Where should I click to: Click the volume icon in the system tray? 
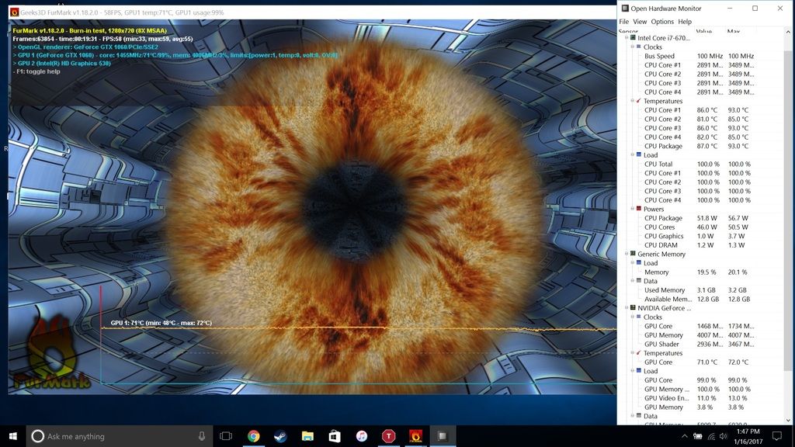click(724, 436)
